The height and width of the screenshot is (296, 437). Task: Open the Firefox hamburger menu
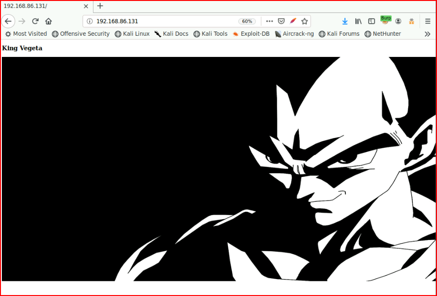pos(428,21)
